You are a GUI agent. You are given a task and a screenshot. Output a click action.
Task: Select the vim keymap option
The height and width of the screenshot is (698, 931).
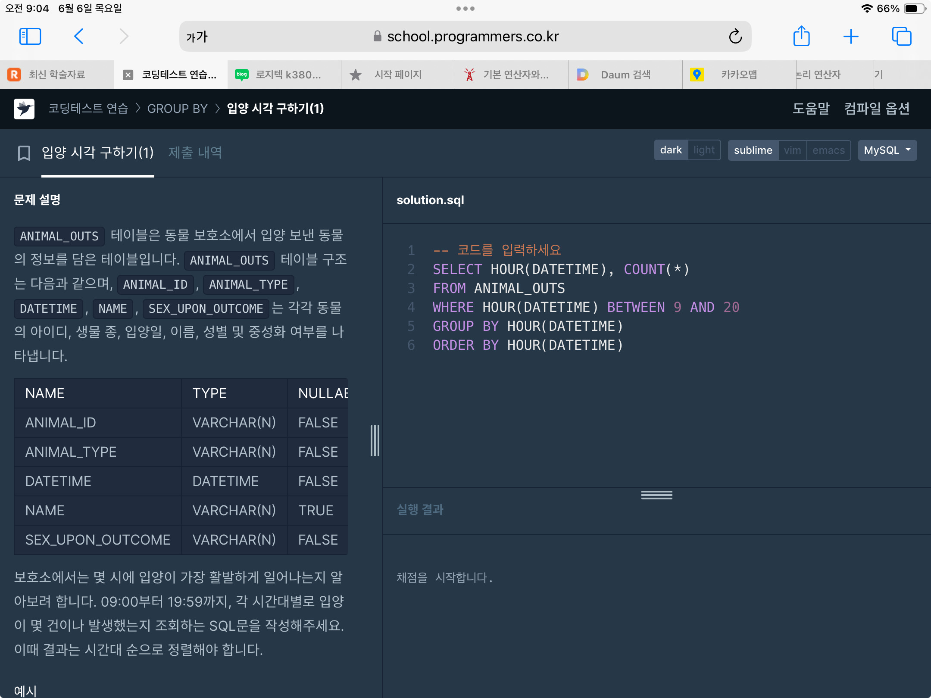(792, 150)
